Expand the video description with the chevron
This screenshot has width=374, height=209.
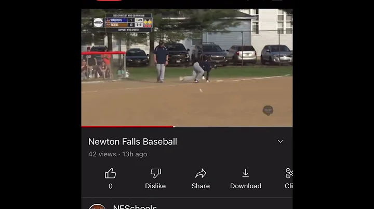click(280, 141)
